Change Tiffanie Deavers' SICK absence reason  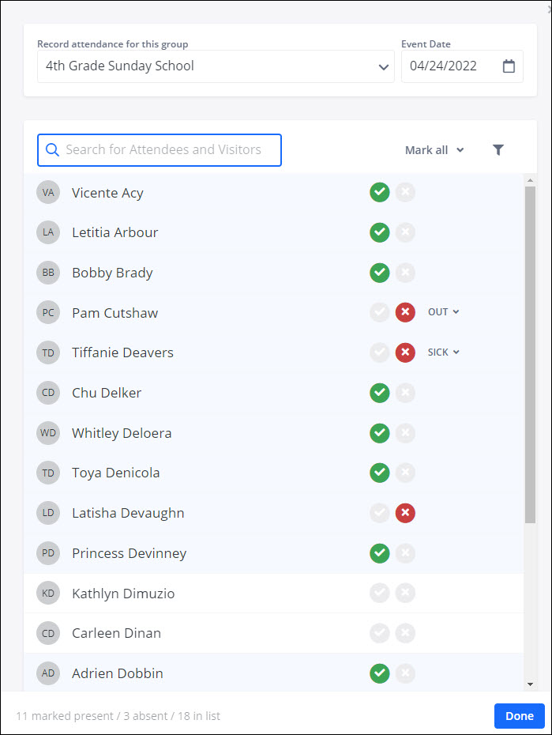[443, 352]
